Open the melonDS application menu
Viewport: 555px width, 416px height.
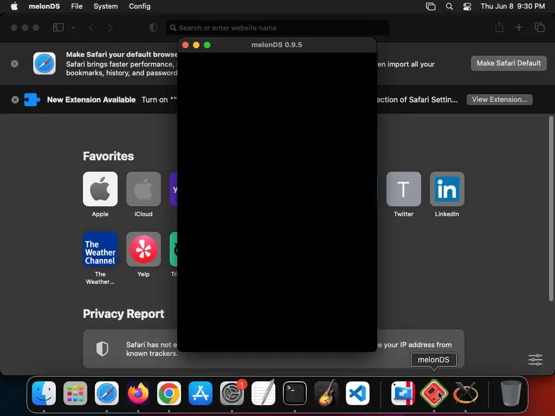pos(44,6)
